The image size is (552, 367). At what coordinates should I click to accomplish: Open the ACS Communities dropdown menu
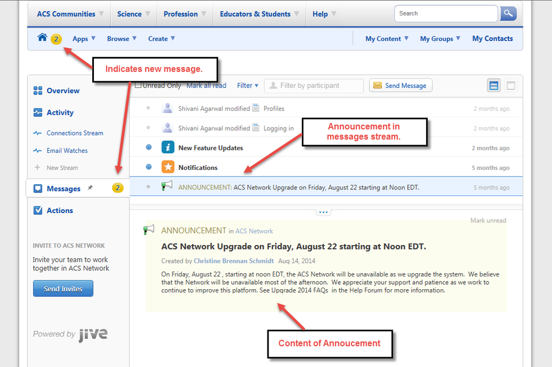click(70, 14)
